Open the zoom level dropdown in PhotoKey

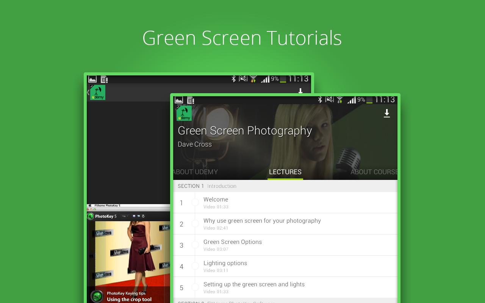pyautogui.click(x=125, y=216)
